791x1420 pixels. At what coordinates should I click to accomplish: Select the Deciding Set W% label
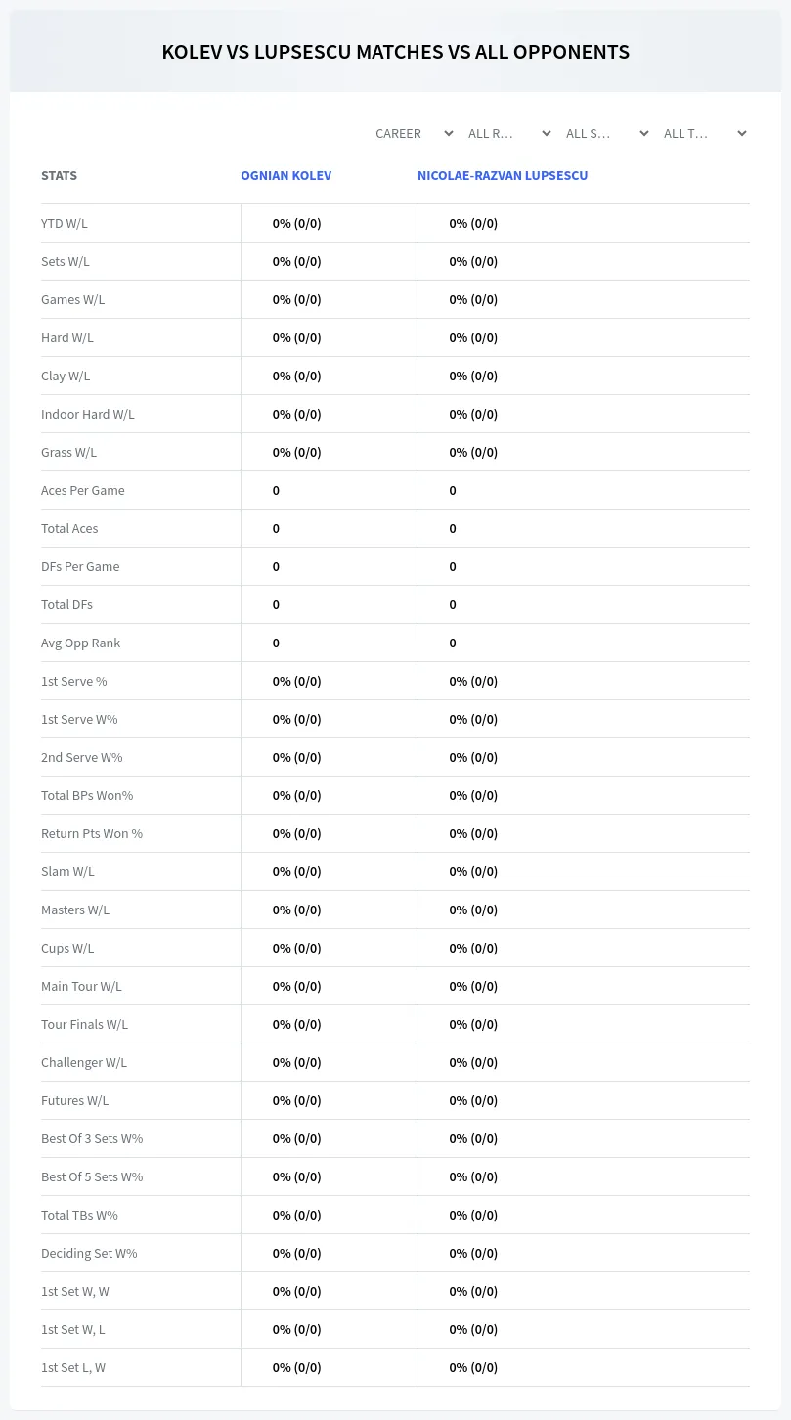89,1253
